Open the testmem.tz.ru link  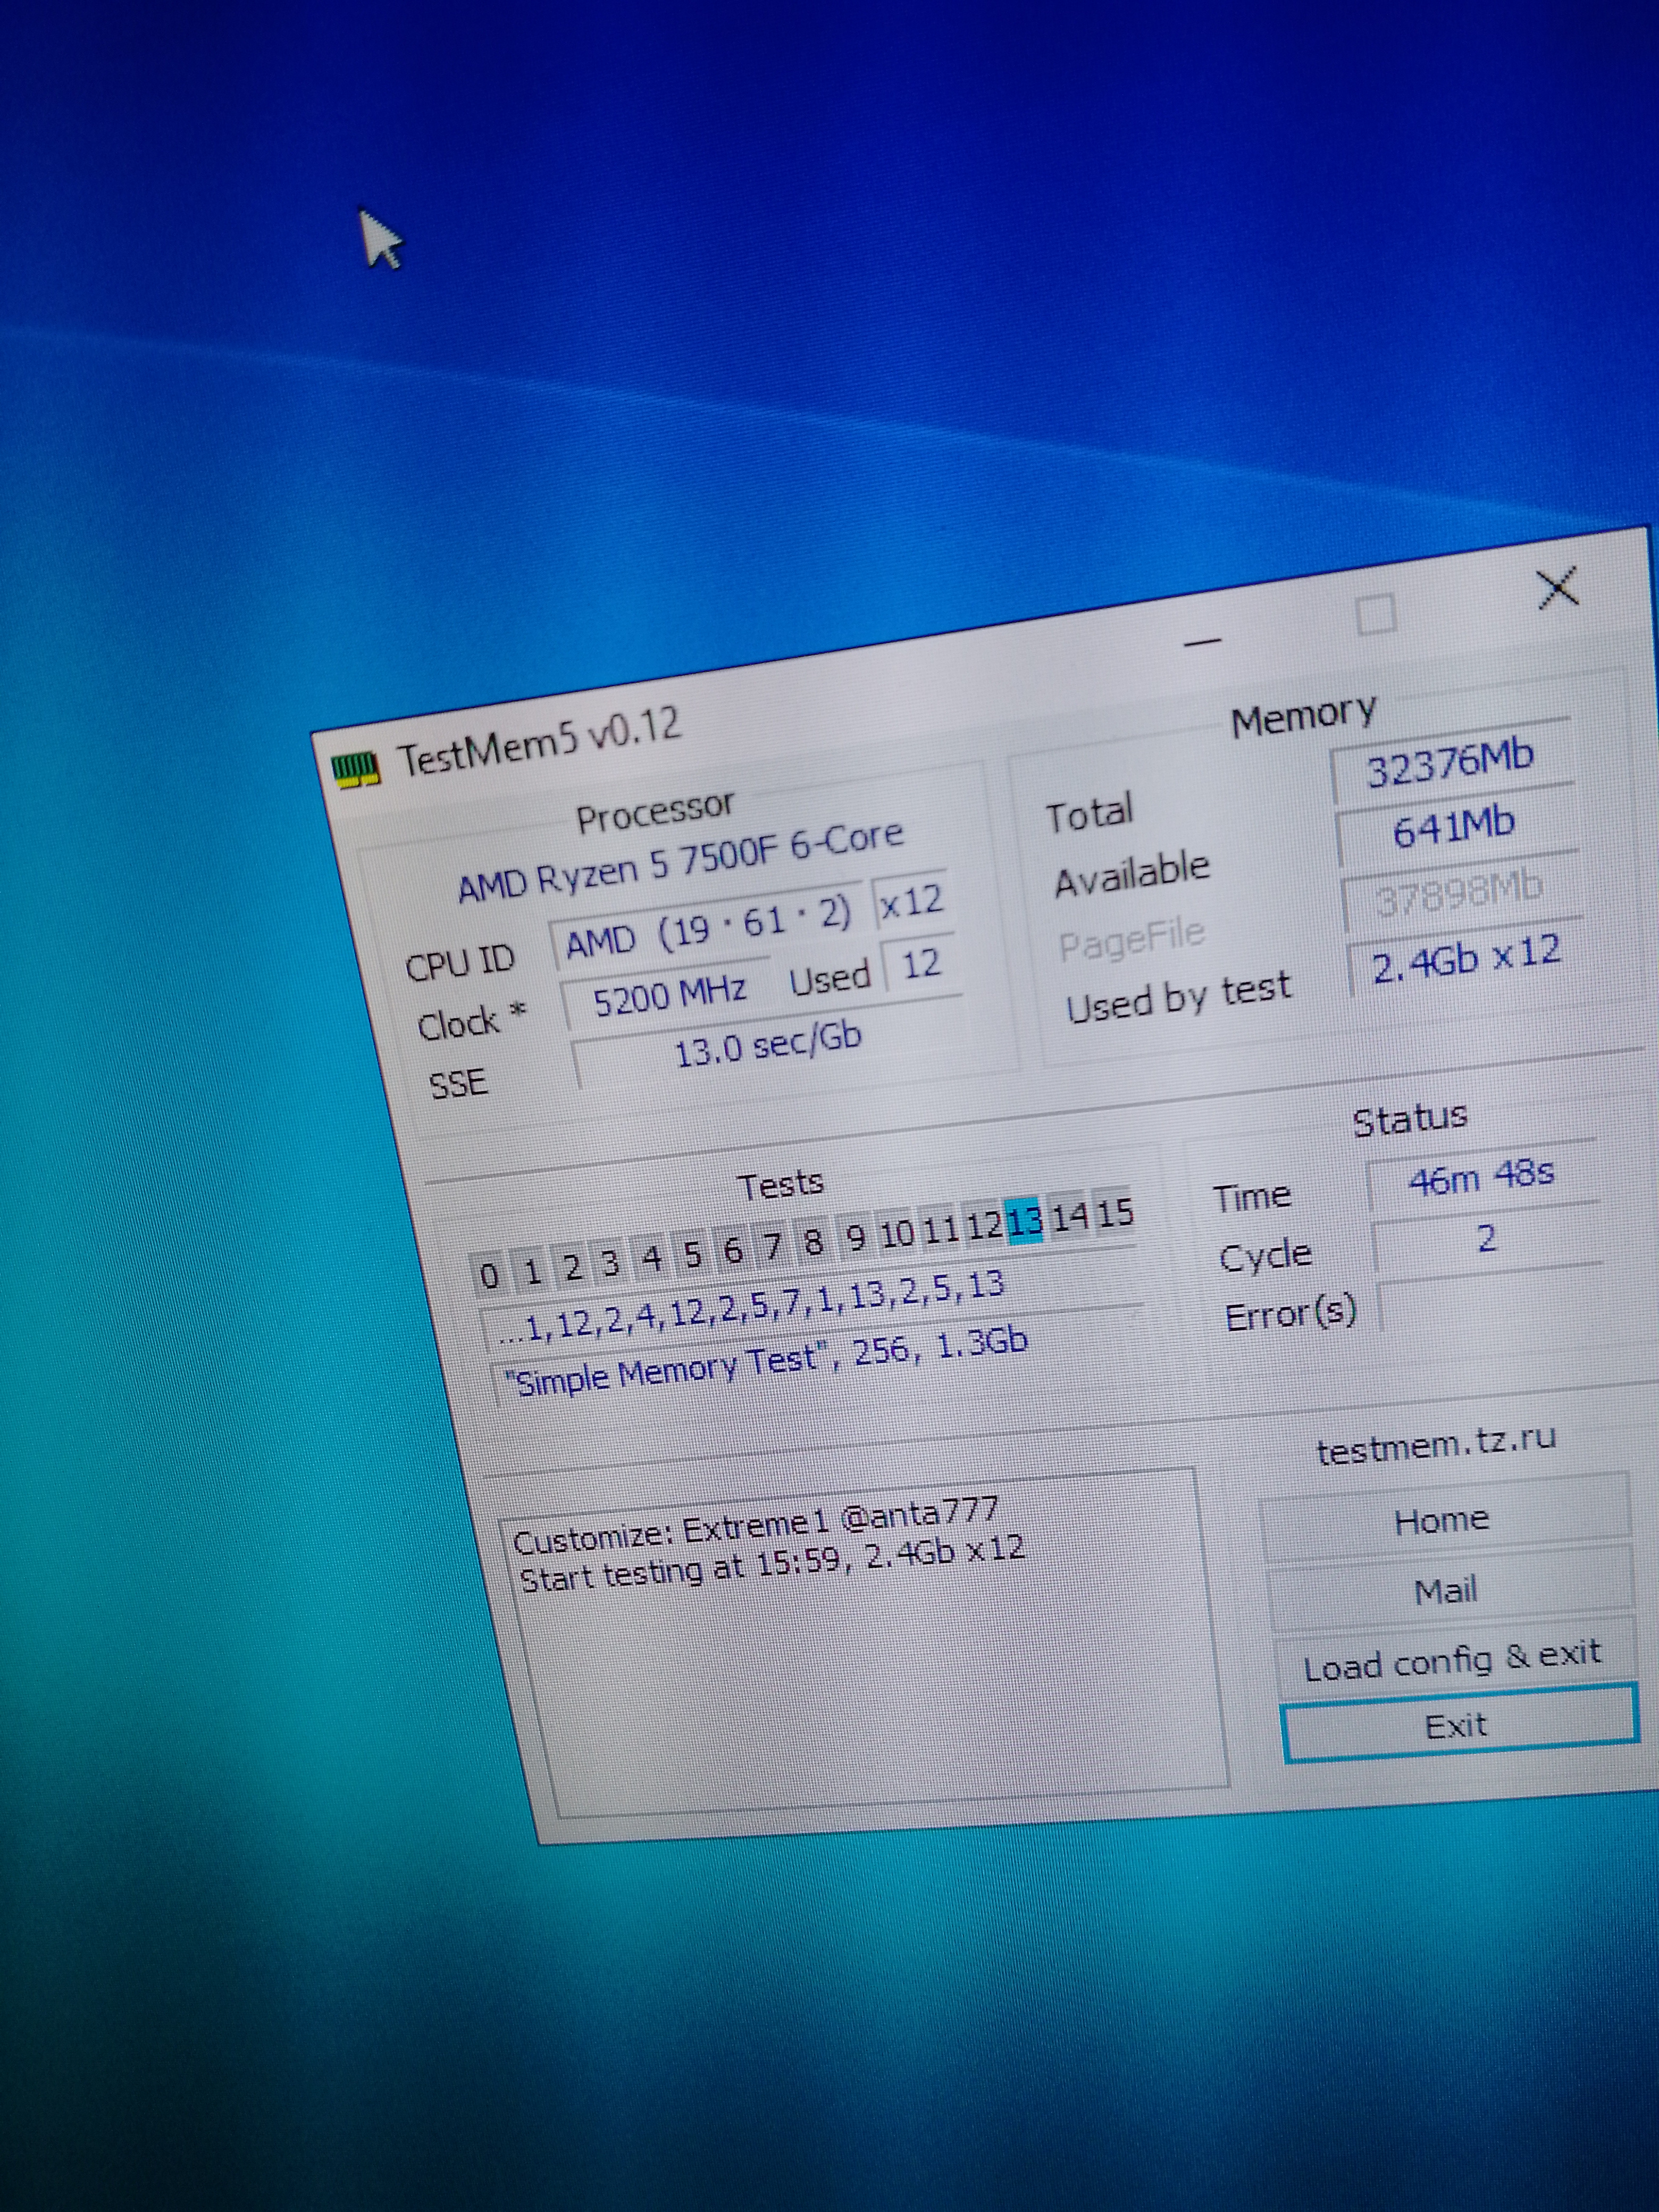[1436, 1446]
